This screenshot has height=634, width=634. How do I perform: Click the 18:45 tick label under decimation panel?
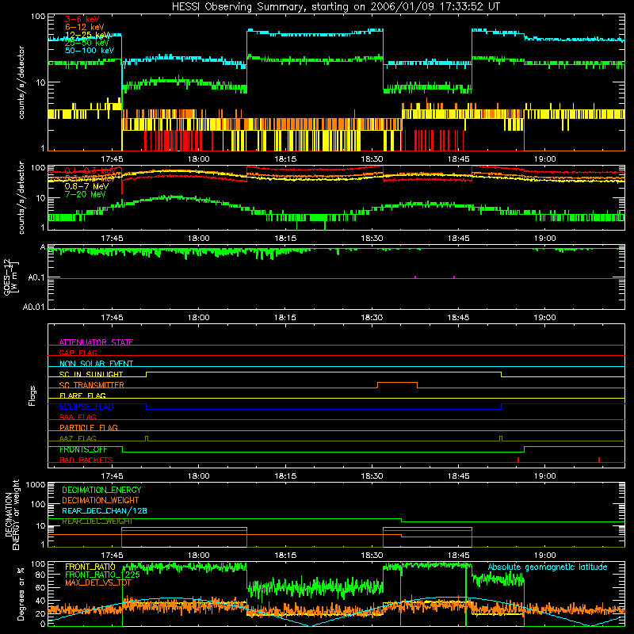[458, 556]
